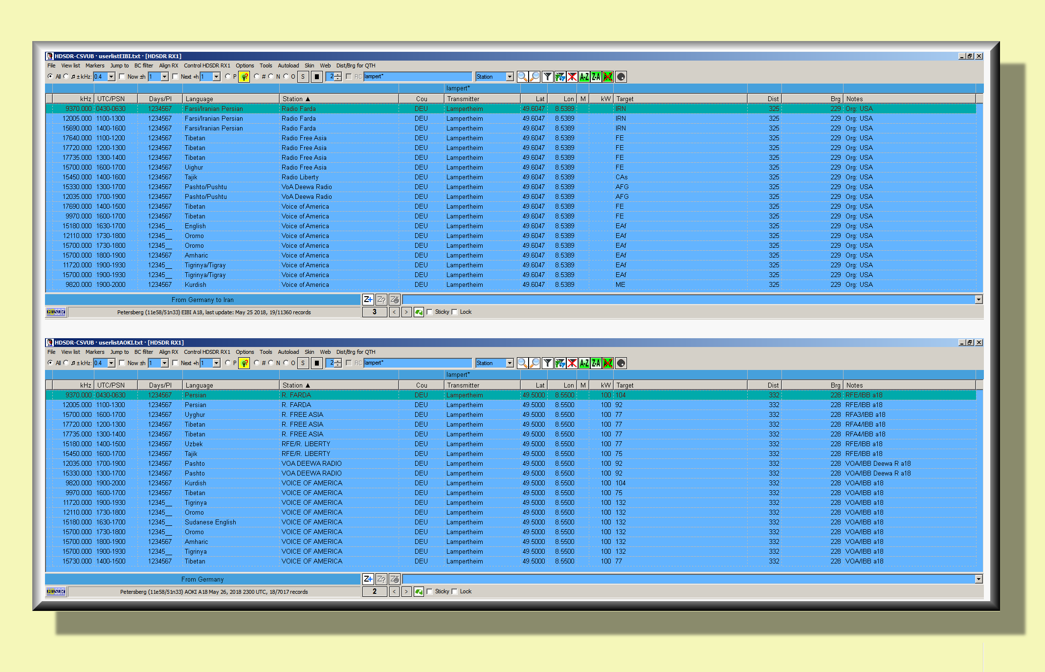
Task: Check the Sticky checkbox in the EIBI window
Action: click(430, 312)
